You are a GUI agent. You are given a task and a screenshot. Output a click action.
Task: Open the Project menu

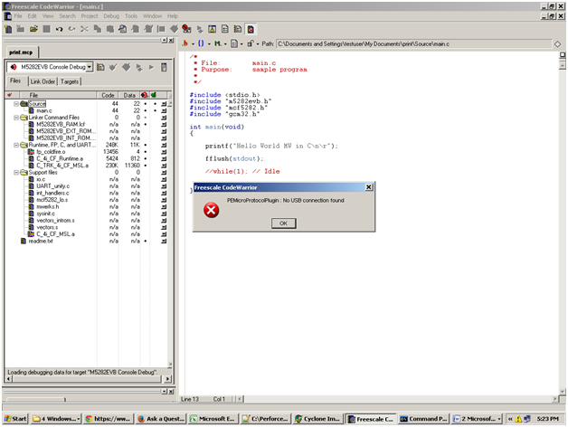click(90, 16)
